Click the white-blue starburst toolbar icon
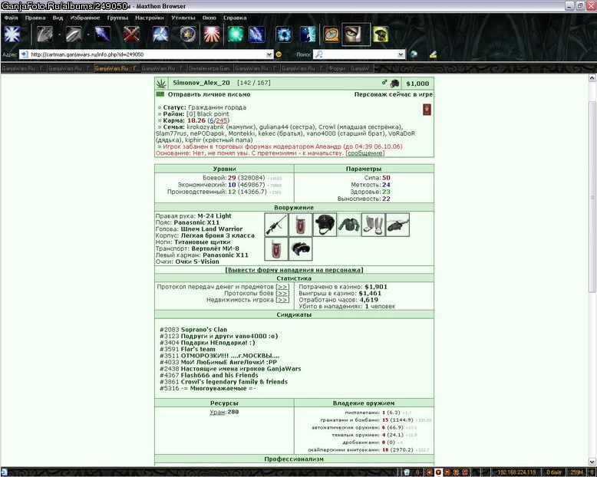 tap(12, 35)
